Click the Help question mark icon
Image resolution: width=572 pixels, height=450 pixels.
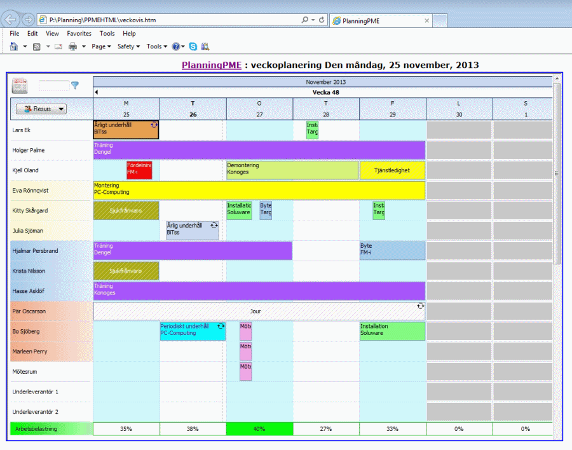tap(175, 46)
